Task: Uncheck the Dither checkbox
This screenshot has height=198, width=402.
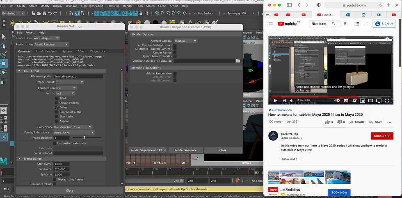Action: (57, 108)
